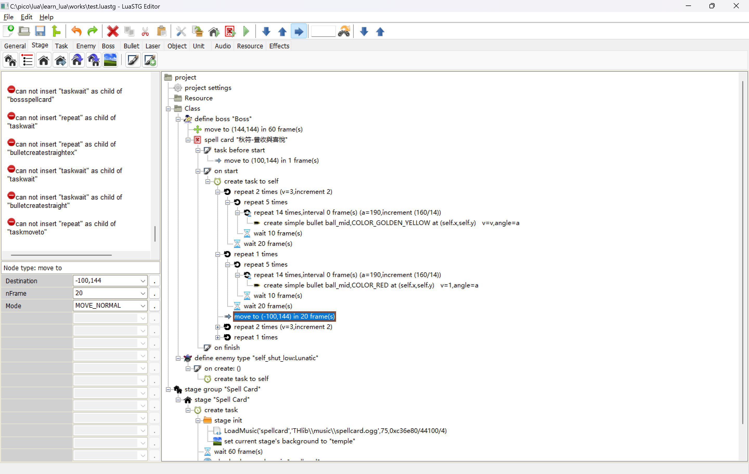Open the nFrame value dropdown

[143, 293]
